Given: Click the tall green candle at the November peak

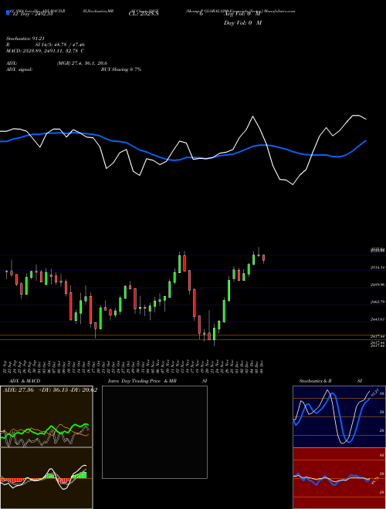Looking at the screenshot, I should [179, 264].
